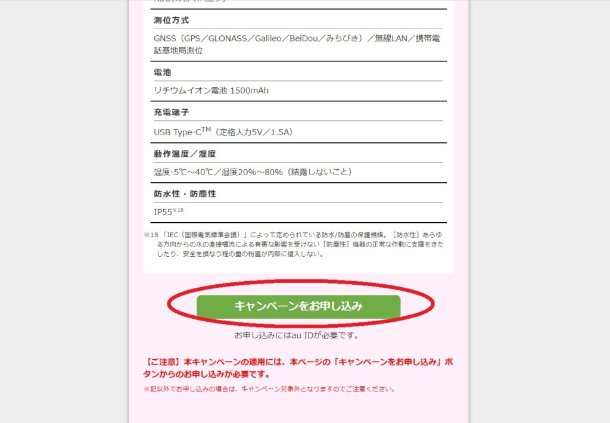Click the ※18 IEC footnote paragraph
Viewport: 610px width, 423px height.
(294, 244)
